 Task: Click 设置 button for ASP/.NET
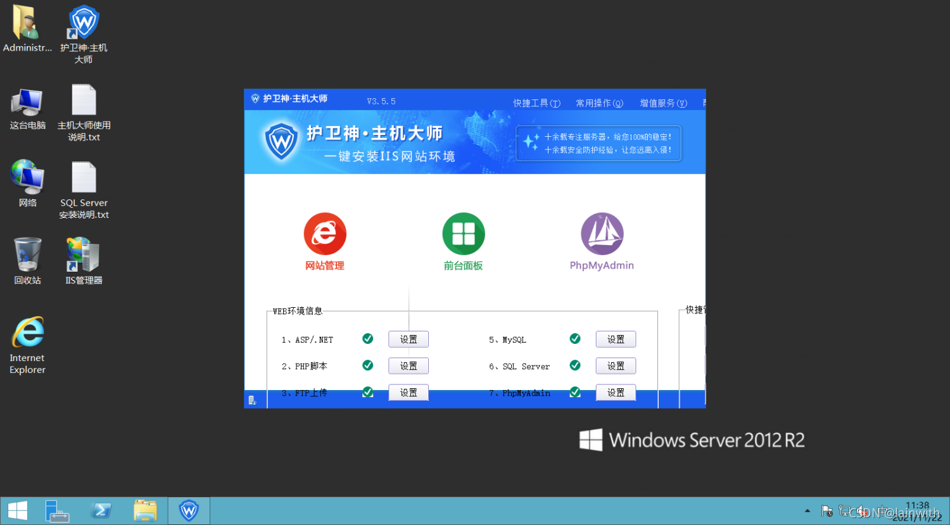[x=408, y=339]
